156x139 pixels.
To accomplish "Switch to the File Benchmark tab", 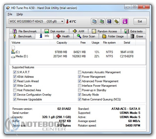I will (x=25, y=31).
